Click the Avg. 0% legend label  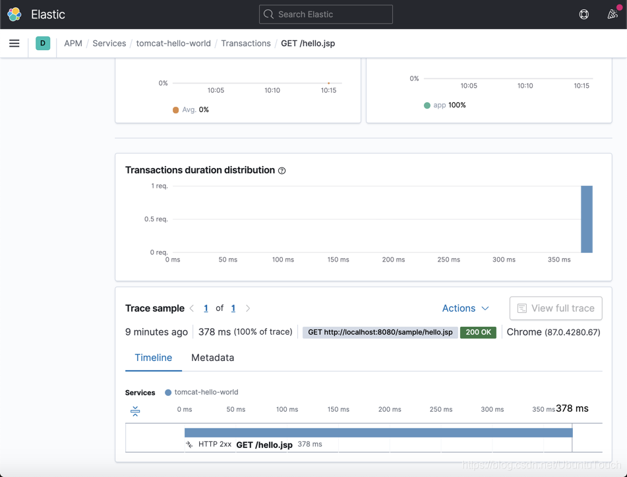[x=195, y=109]
